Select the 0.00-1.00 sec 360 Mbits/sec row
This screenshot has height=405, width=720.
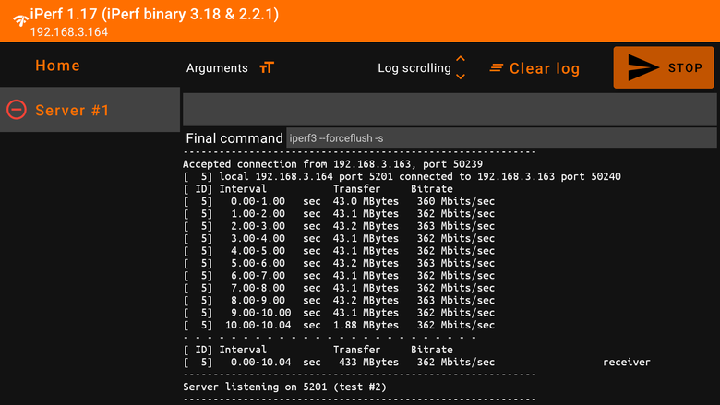tap(339, 201)
